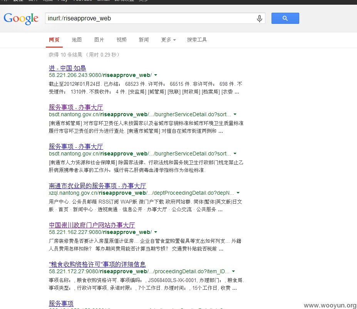Click the URL text 58.221.206.243:9080/riseapprove_web/
Viewport: 357px width, 309px height.
[100, 75]
